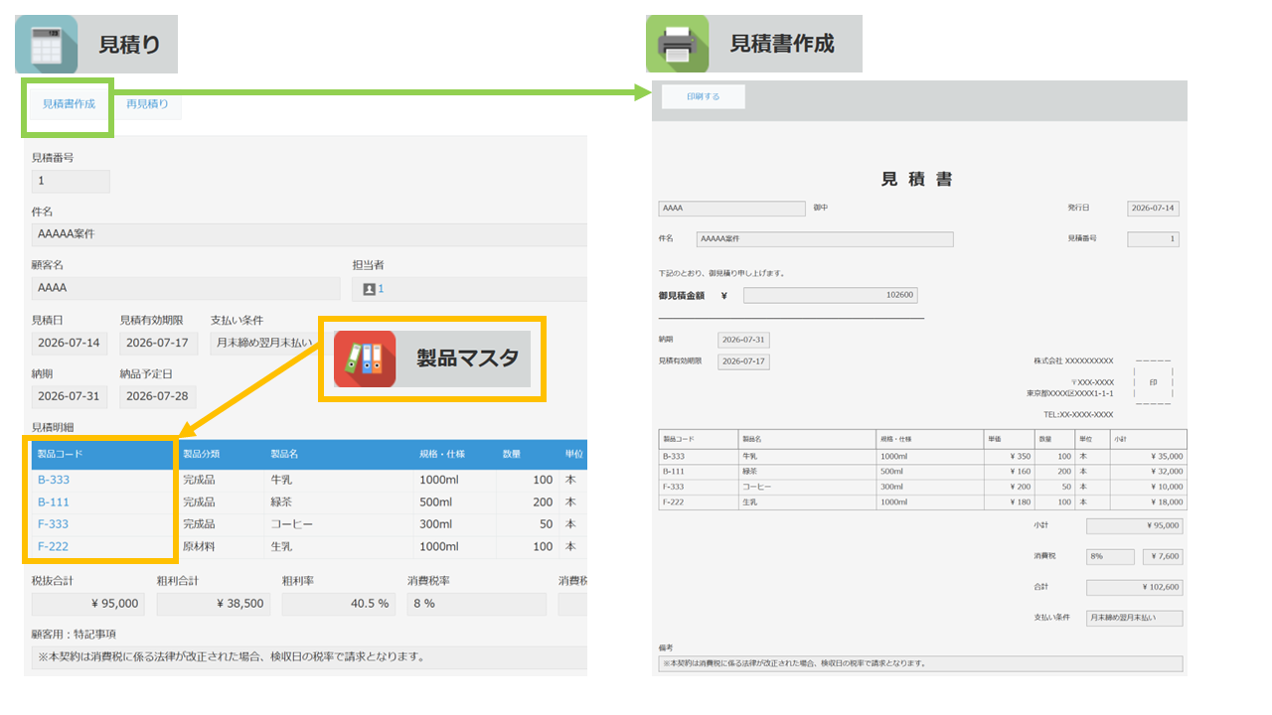The height and width of the screenshot is (715, 1272).
Task: Click 消費税 rate field 8% on 見積書
Action: (1110, 557)
